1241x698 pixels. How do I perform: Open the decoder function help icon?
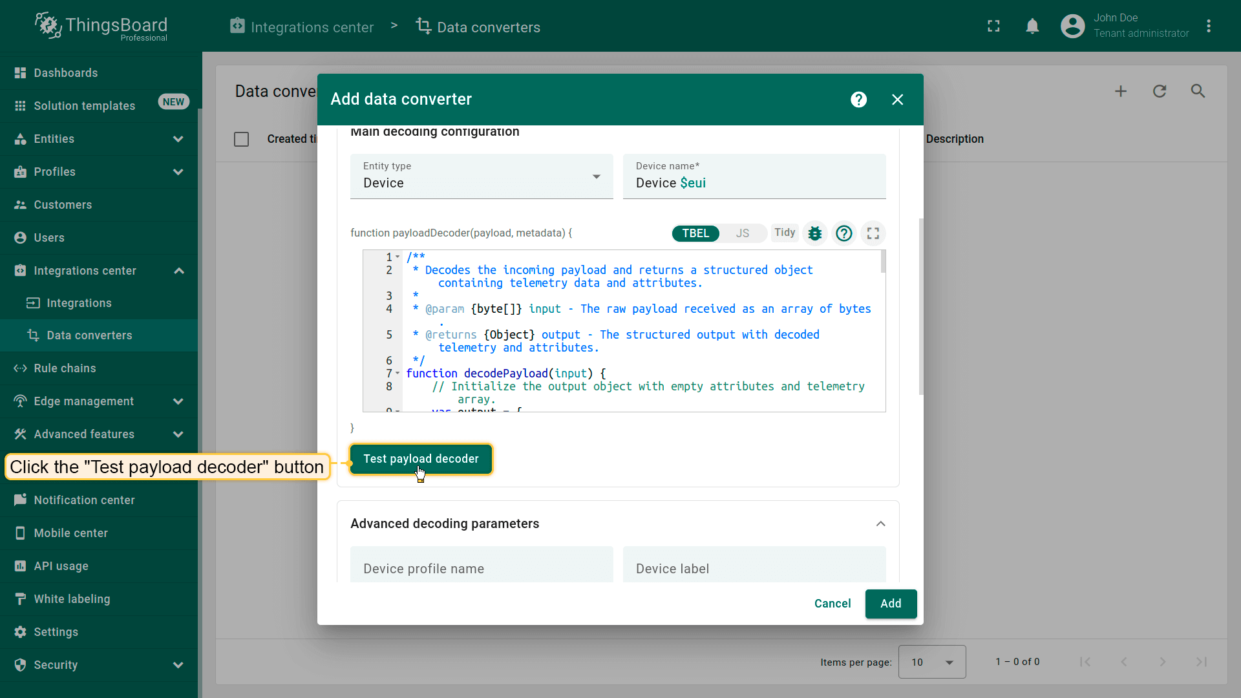tap(843, 233)
